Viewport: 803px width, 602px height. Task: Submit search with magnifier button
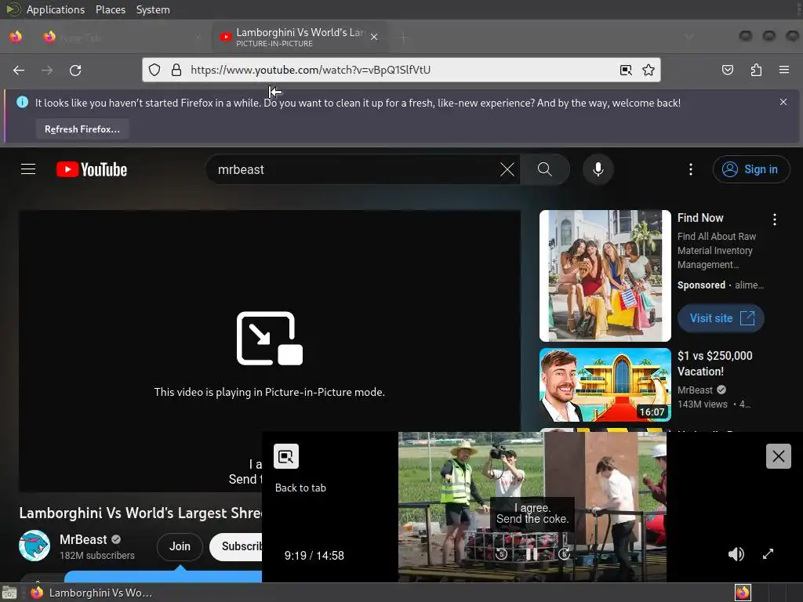pos(545,169)
